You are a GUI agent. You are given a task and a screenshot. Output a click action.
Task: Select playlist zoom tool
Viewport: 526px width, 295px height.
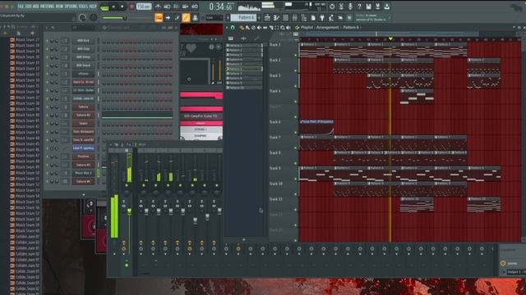point(283,28)
